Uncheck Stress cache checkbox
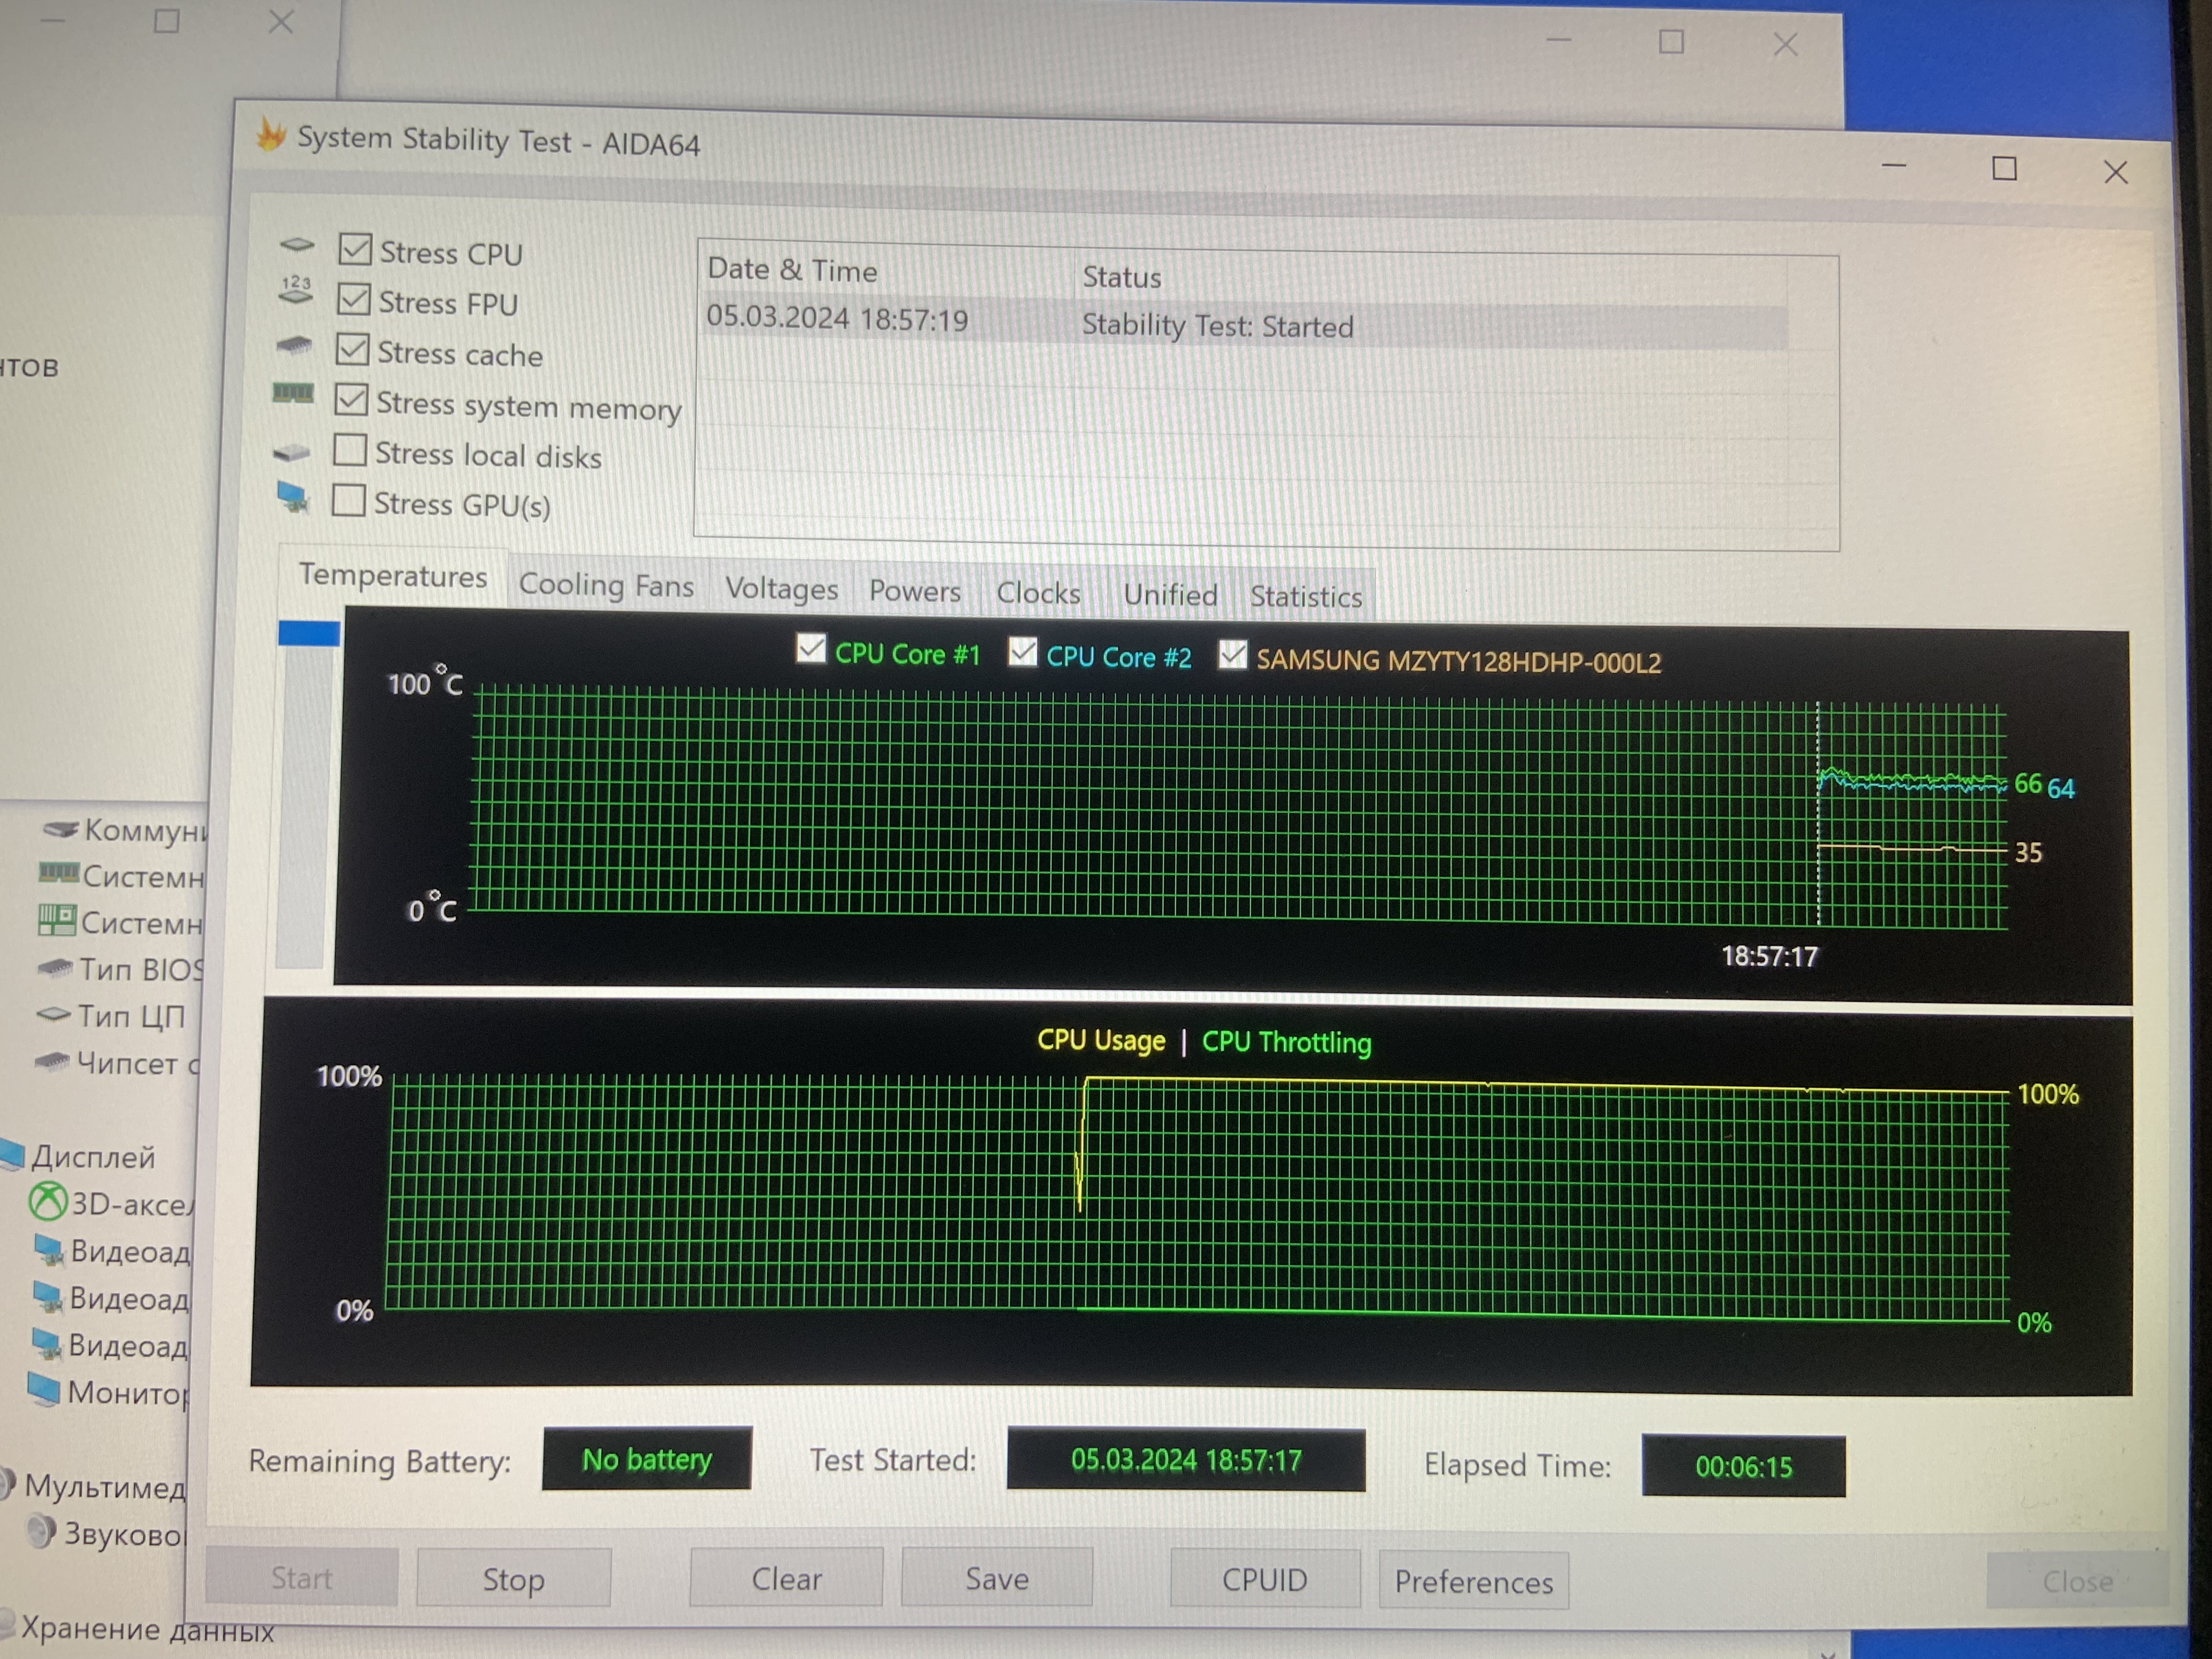2212x1659 pixels. click(x=352, y=349)
